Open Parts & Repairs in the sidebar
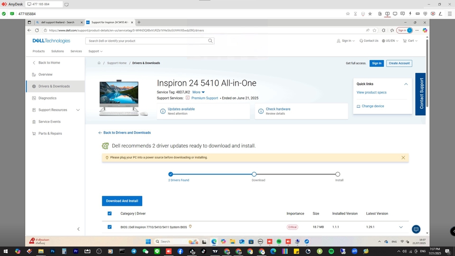Image resolution: width=455 pixels, height=256 pixels. coord(50,134)
